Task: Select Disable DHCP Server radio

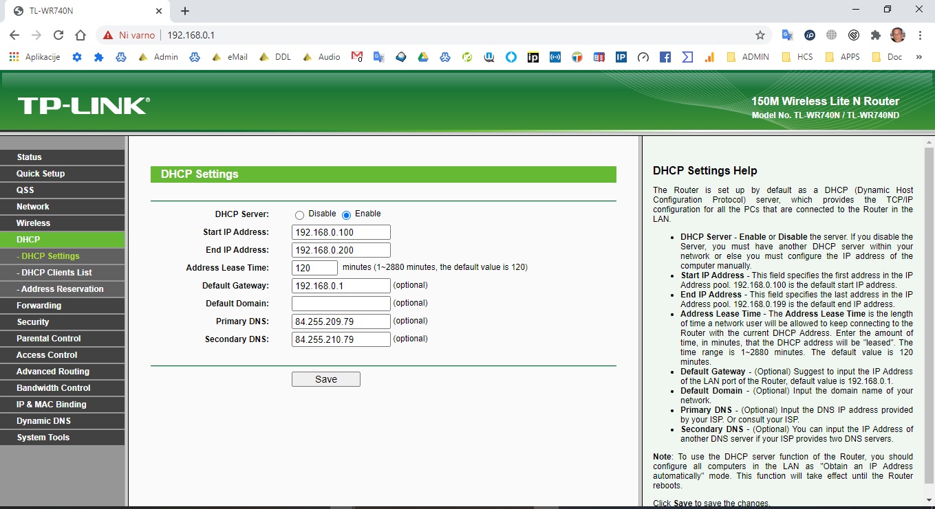Action: [299, 215]
